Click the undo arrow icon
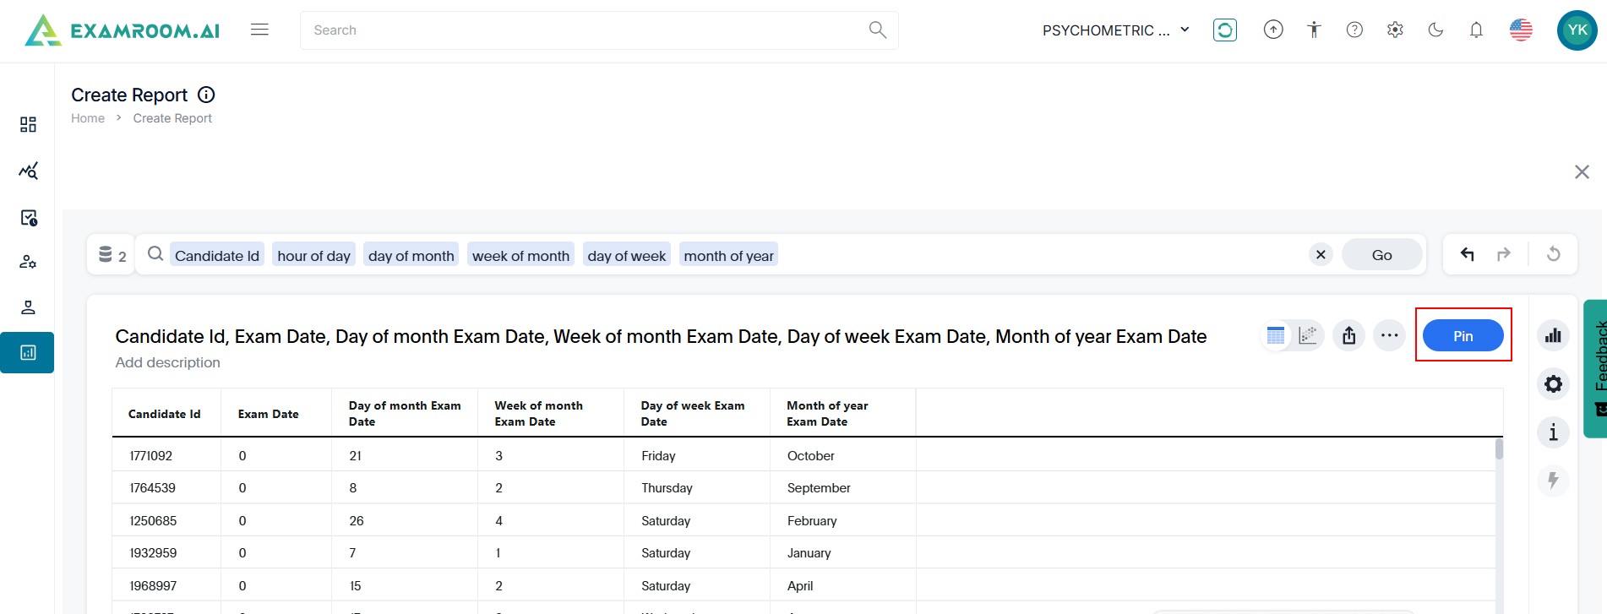 point(1468,255)
